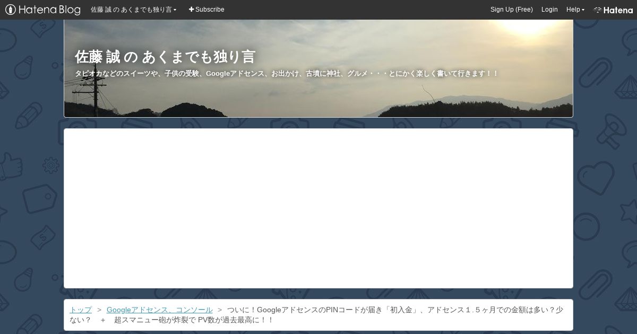
Task: Select the blank advertisement area
Action: tap(318, 208)
